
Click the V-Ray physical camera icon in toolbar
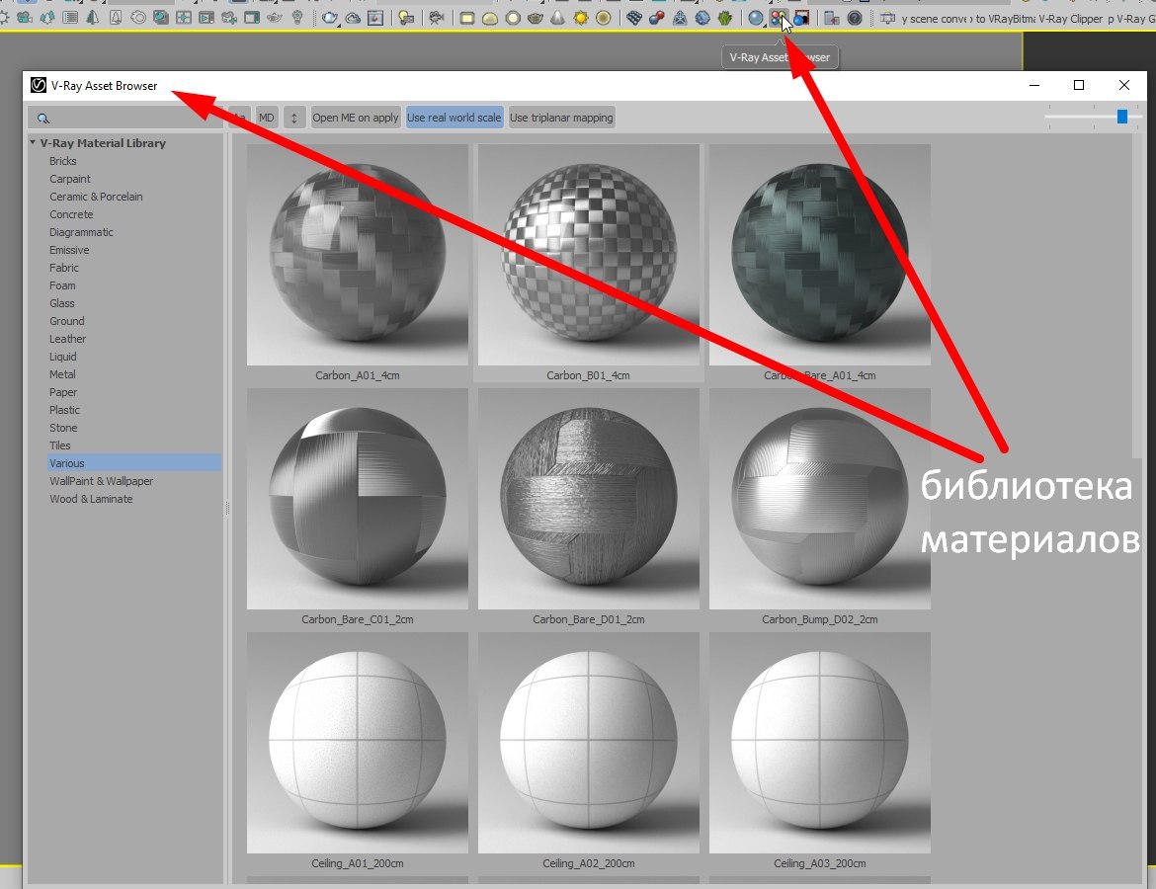click(x=25, y=17)
